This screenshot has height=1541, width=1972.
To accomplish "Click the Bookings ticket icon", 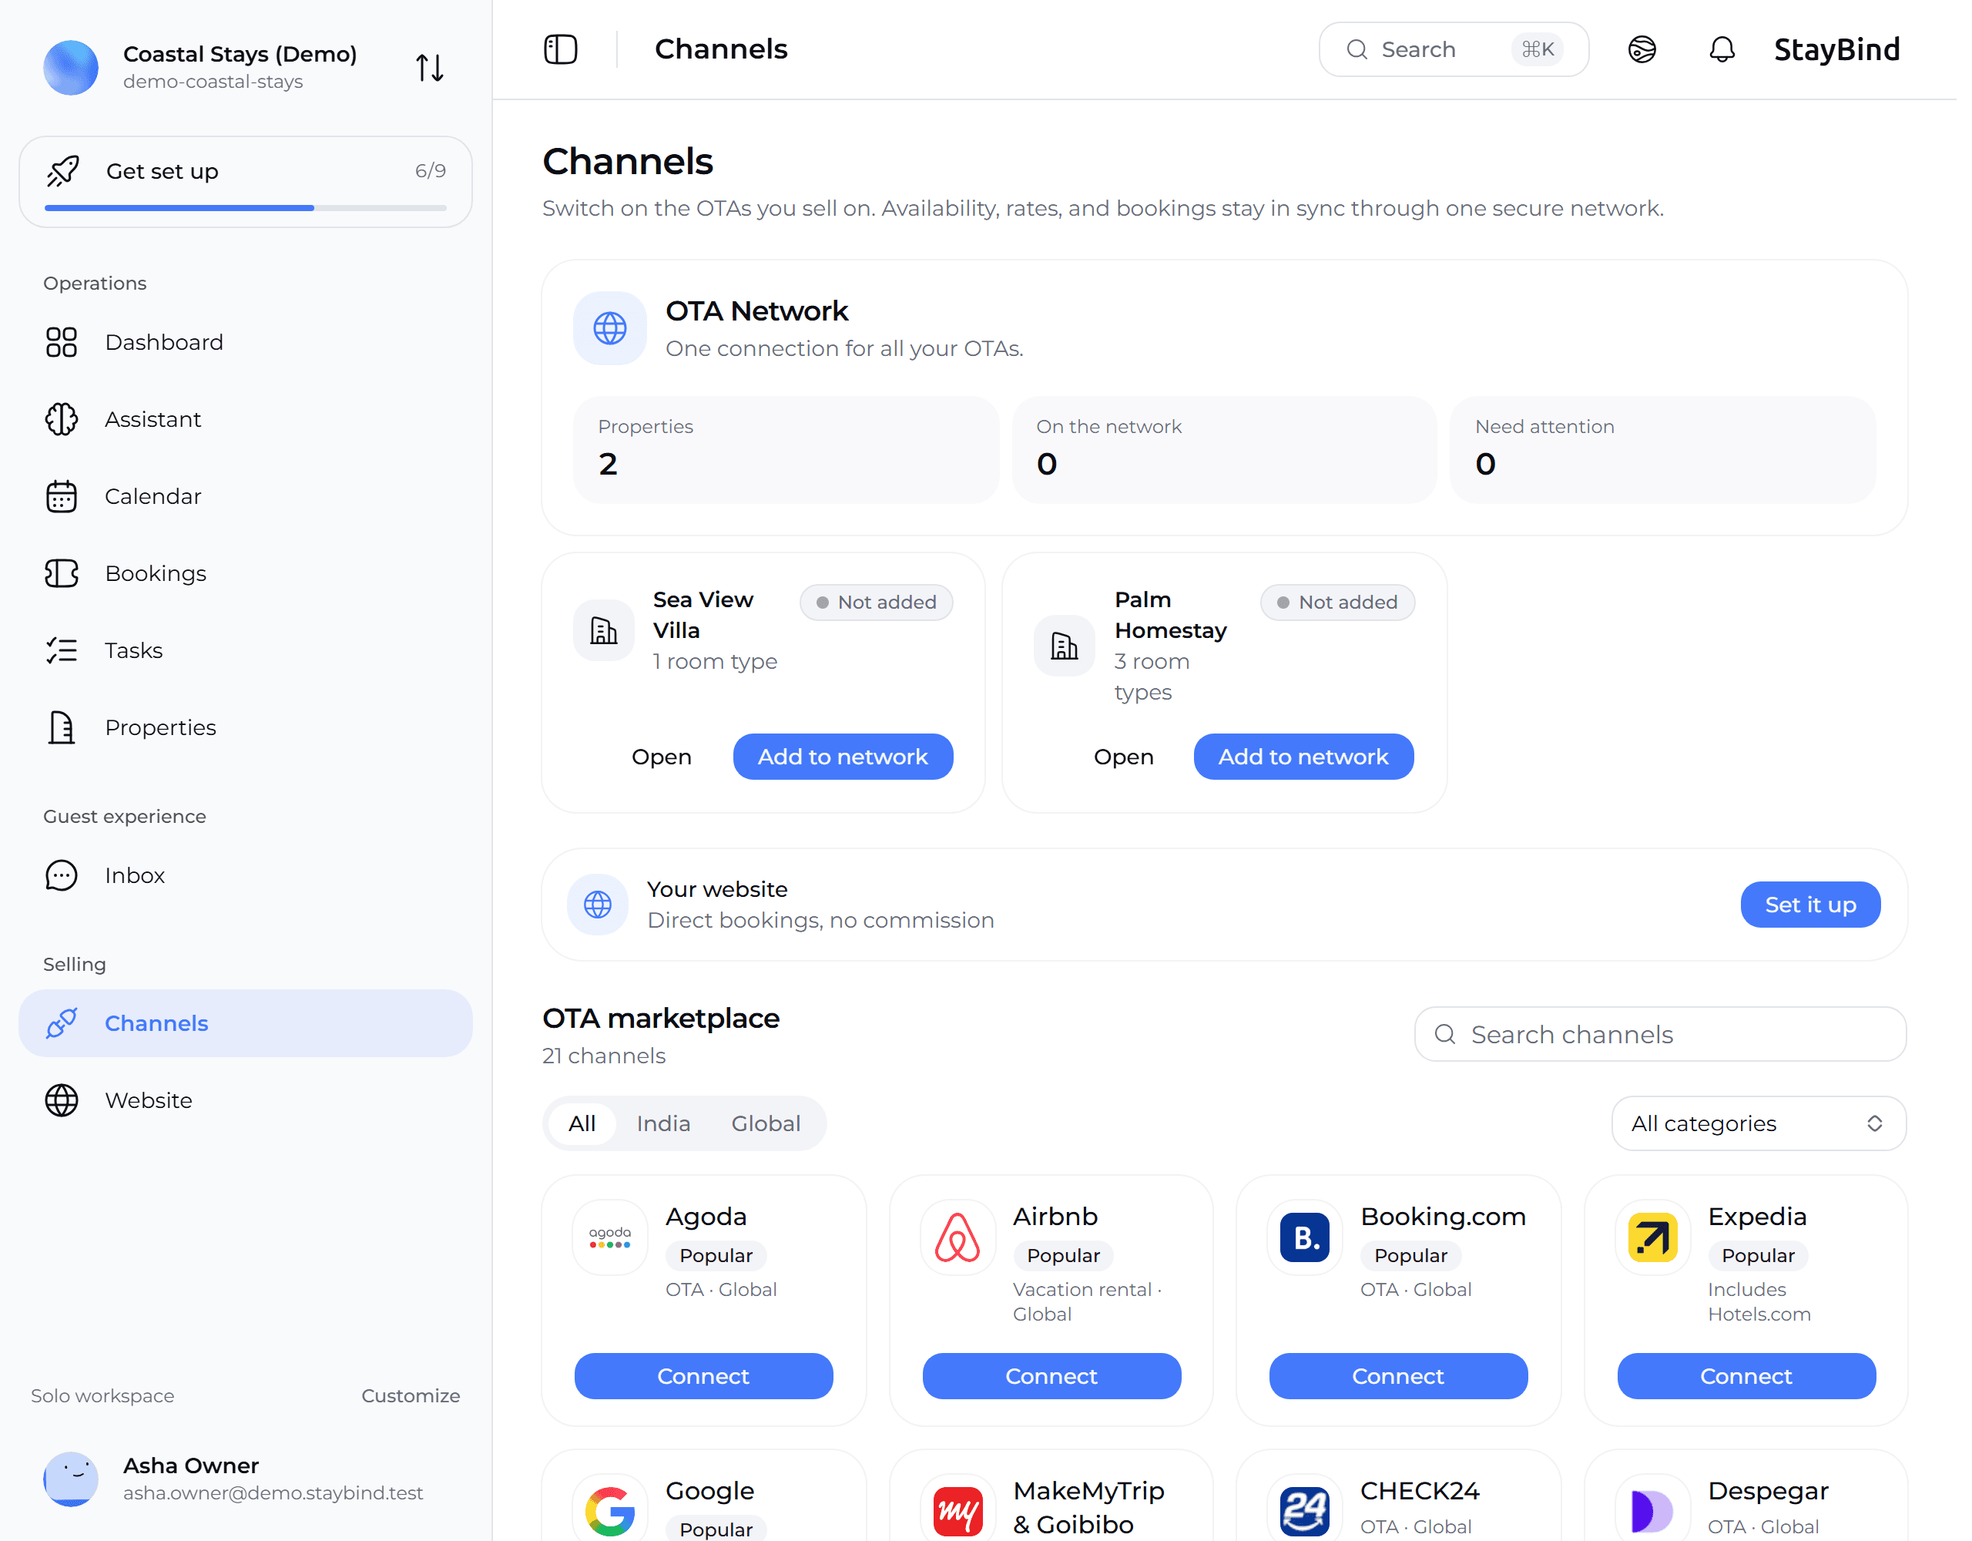I will point(62,572).
